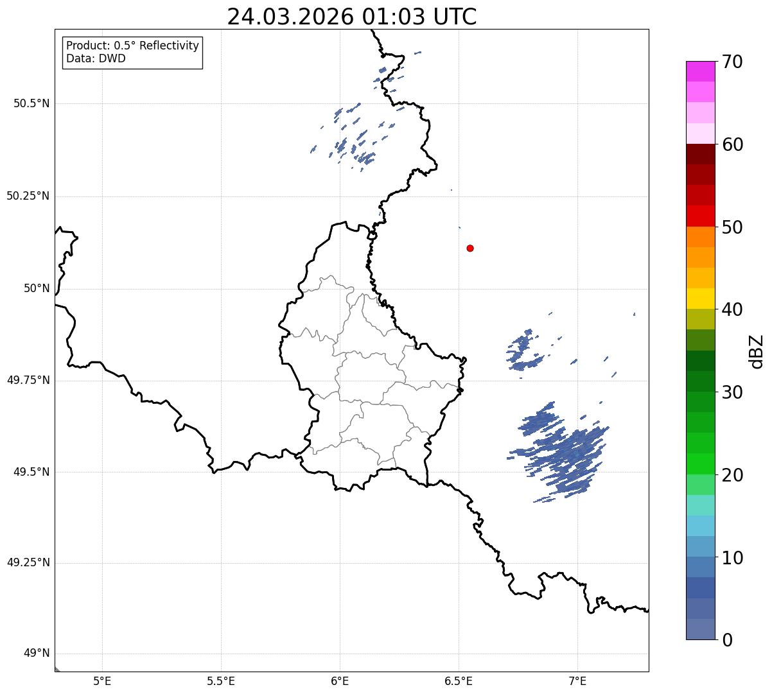Pick the magenta swatch at top of colorbar

699,71
